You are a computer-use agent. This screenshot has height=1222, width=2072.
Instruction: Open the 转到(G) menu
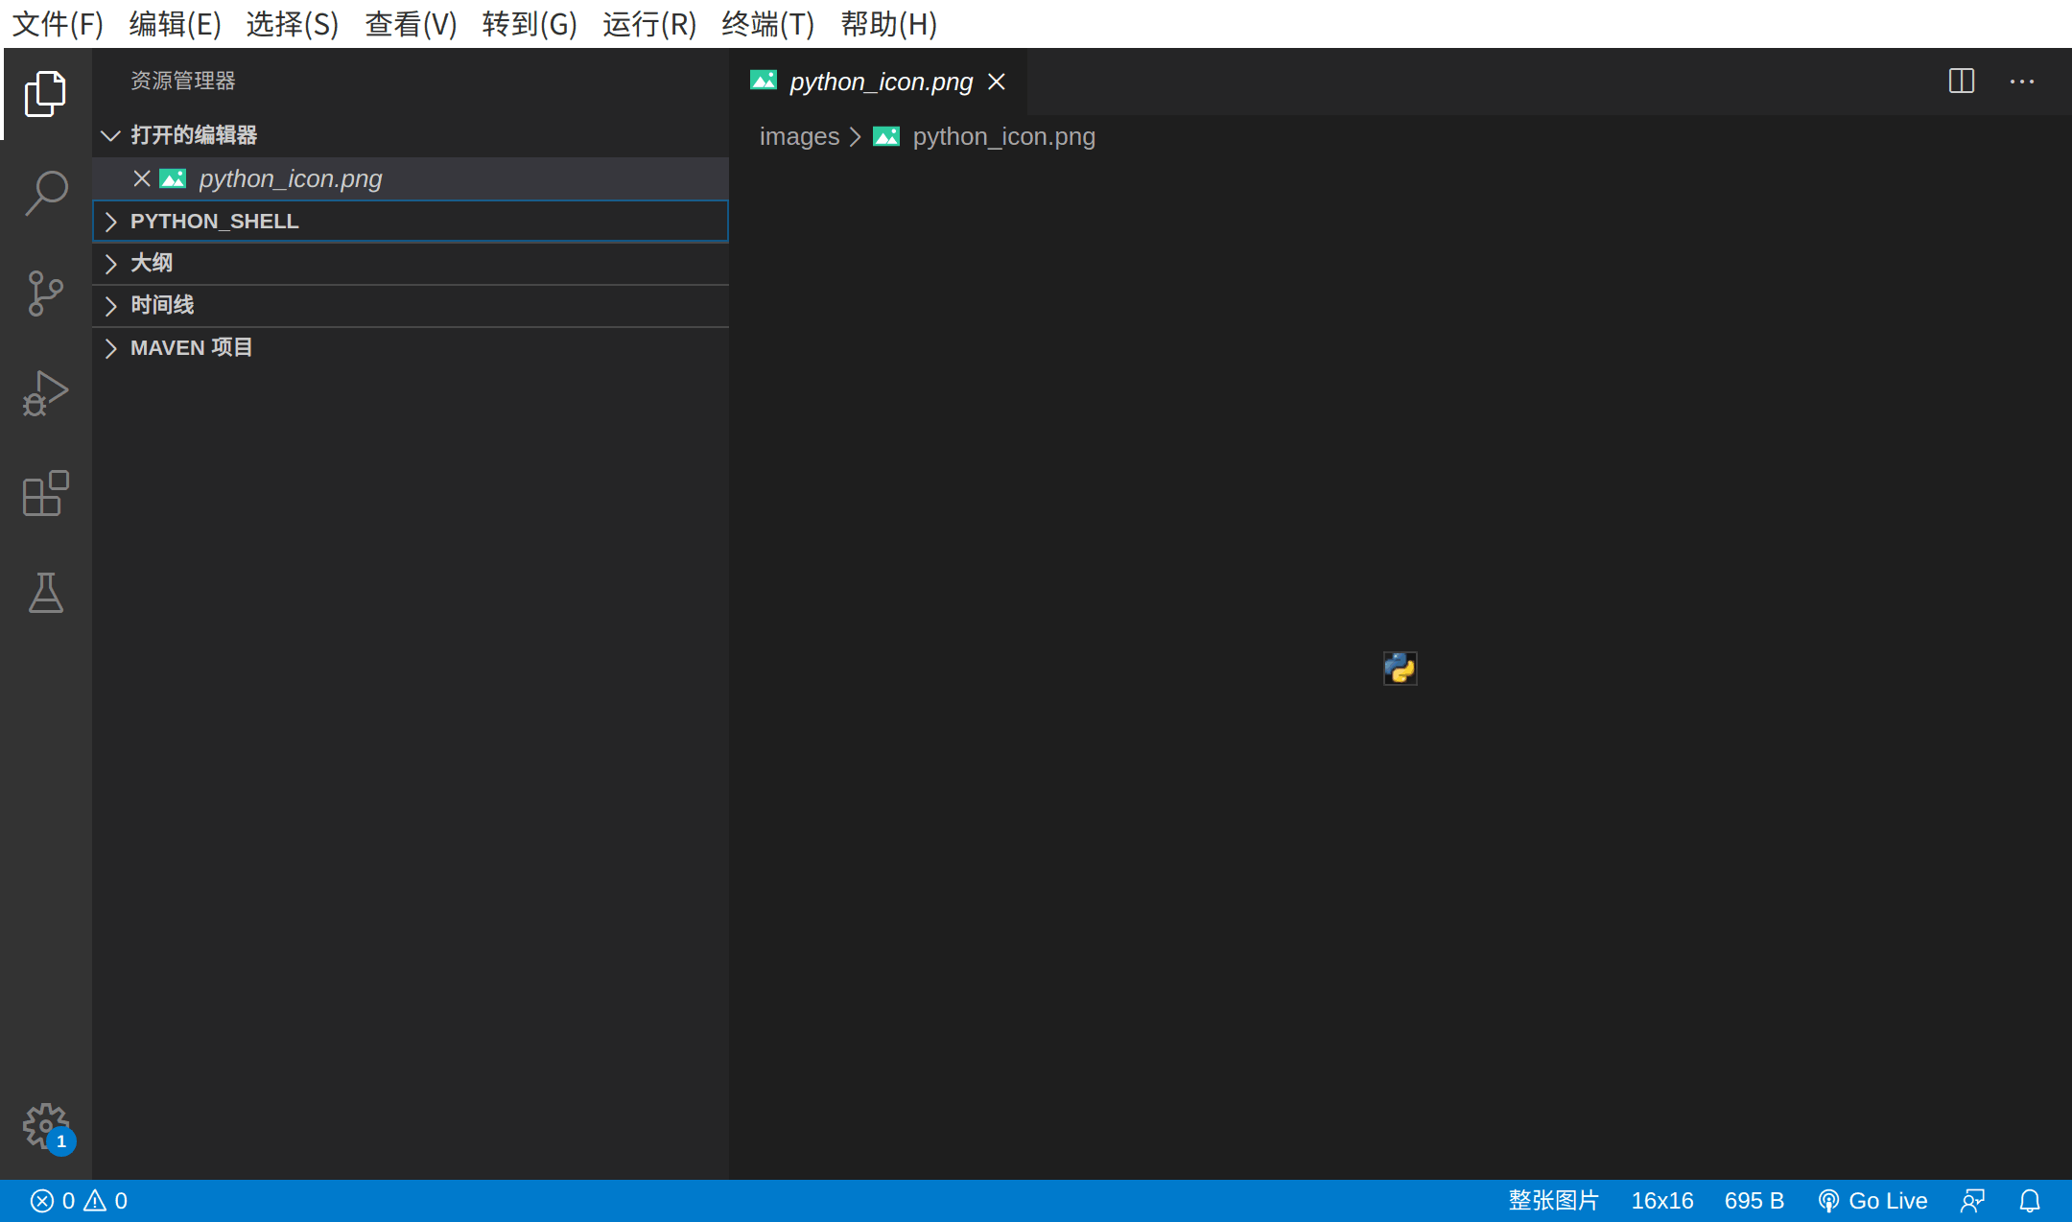point(530,24)
